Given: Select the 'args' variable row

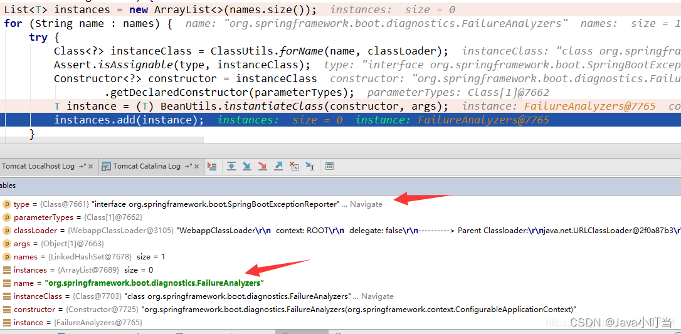Looking at the screenshot, I should 340,244.
